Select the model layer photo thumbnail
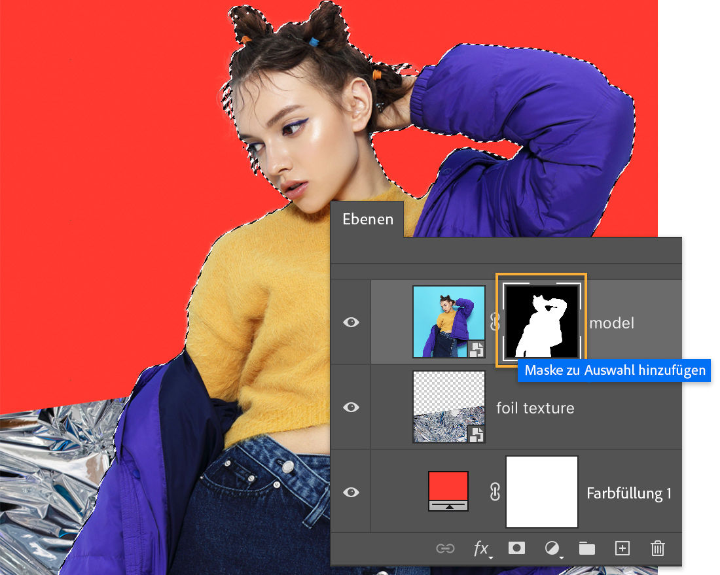 pos(448,322)
